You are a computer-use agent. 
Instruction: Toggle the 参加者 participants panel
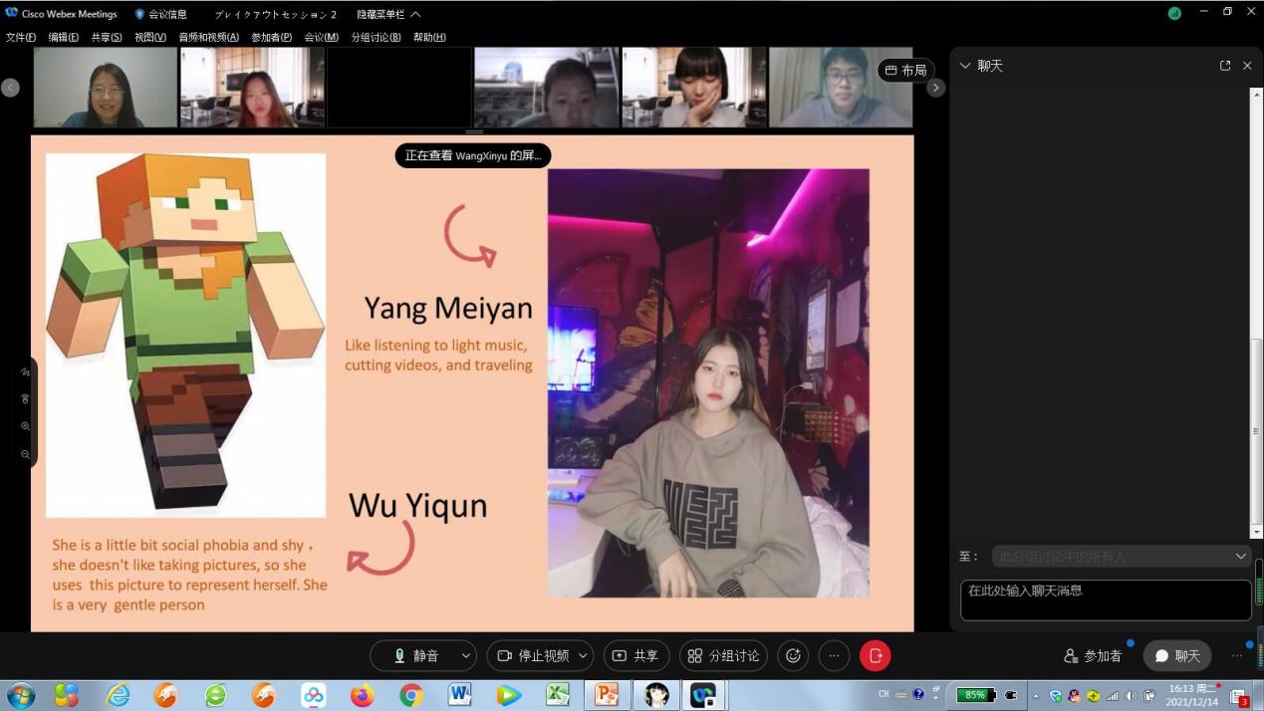(x=1093, y=656)
